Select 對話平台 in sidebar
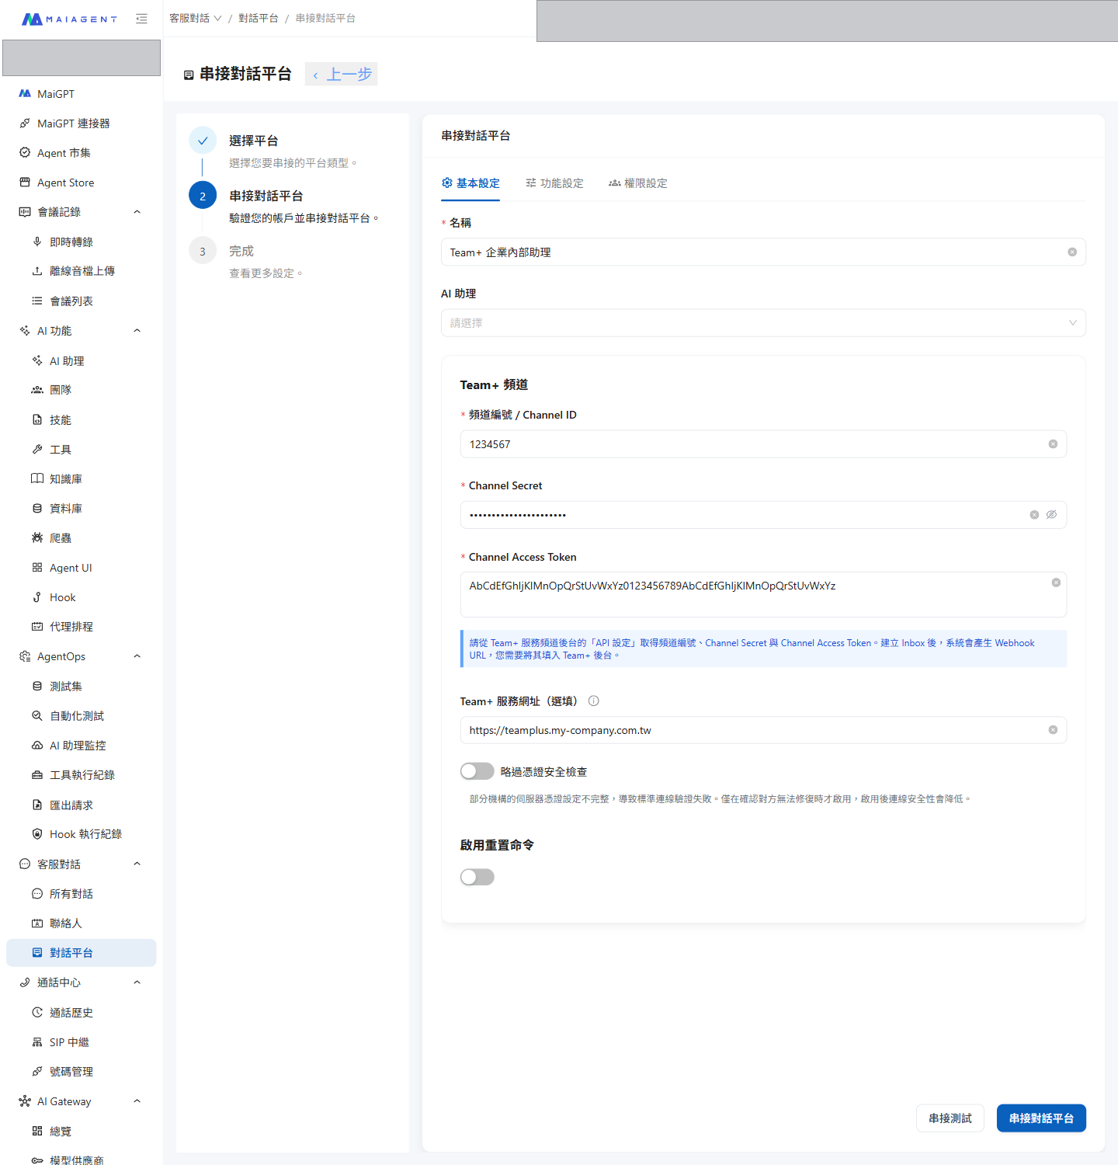 tap(81, 953)
